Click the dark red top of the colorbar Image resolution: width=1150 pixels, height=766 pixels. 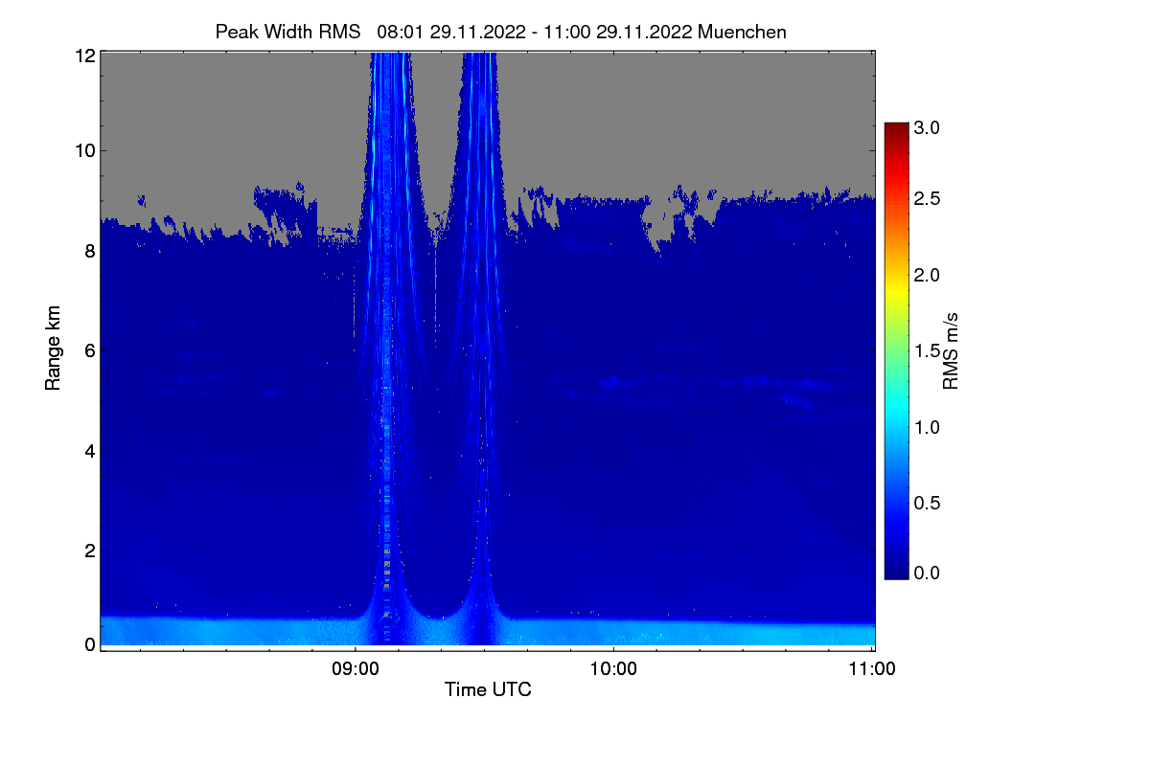click(x=896, y=128)
